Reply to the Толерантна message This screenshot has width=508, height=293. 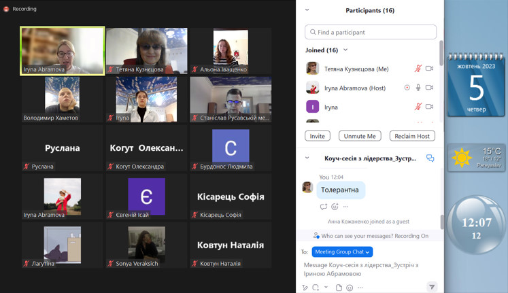pyautogui.click(x=323, y=207)
